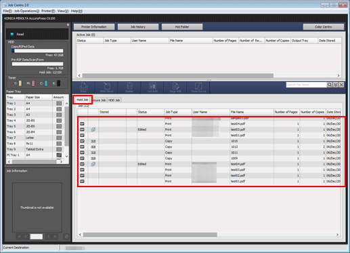The image size is (350, 253).
Task: Click the previous page button under the thumbnail
Action: pos(26,237)
